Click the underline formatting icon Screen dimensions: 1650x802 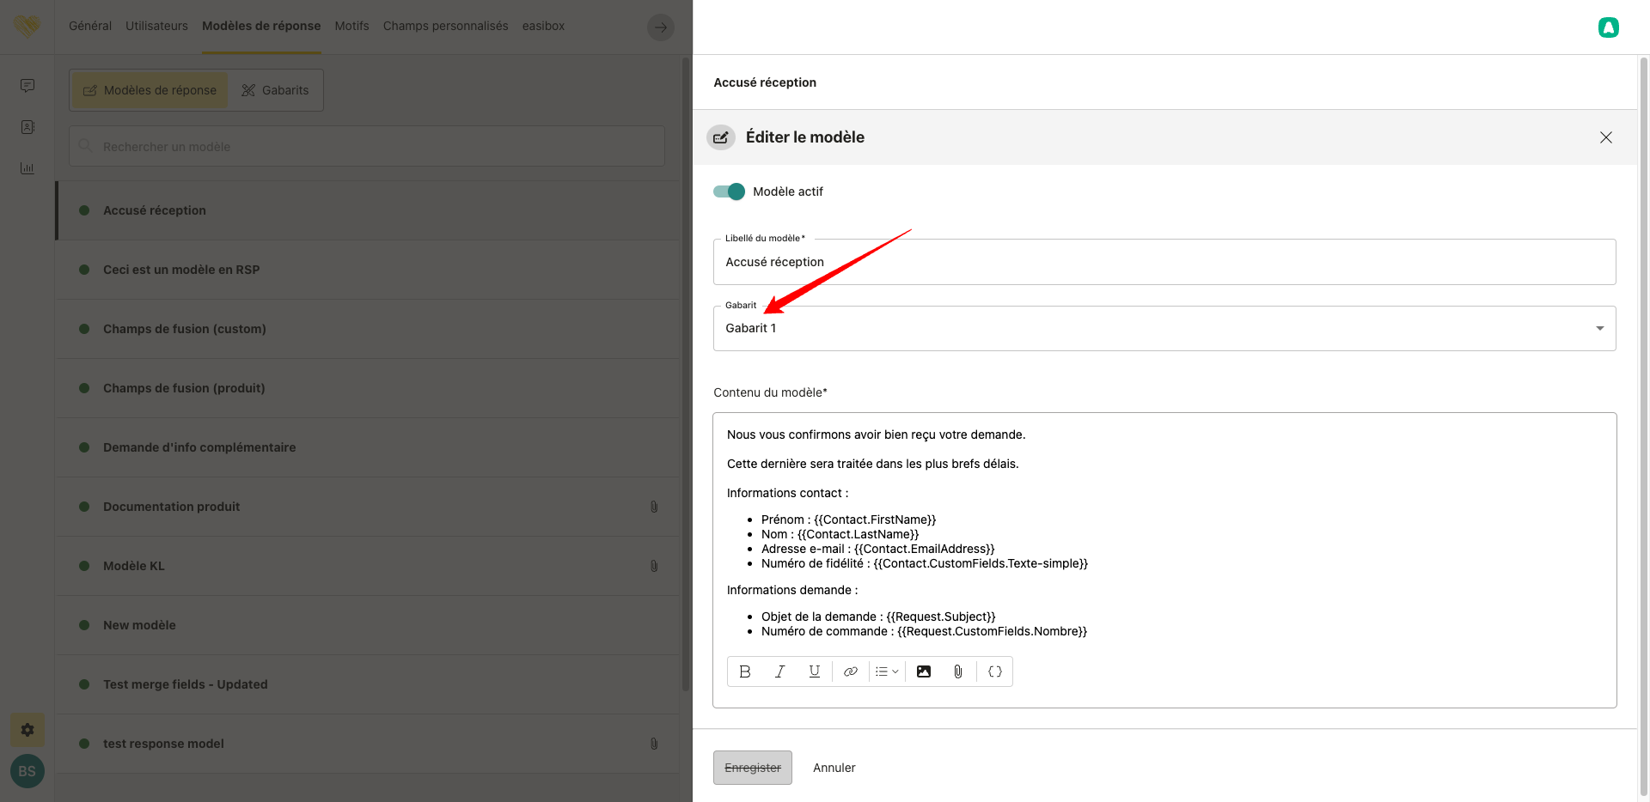[814, 671]
